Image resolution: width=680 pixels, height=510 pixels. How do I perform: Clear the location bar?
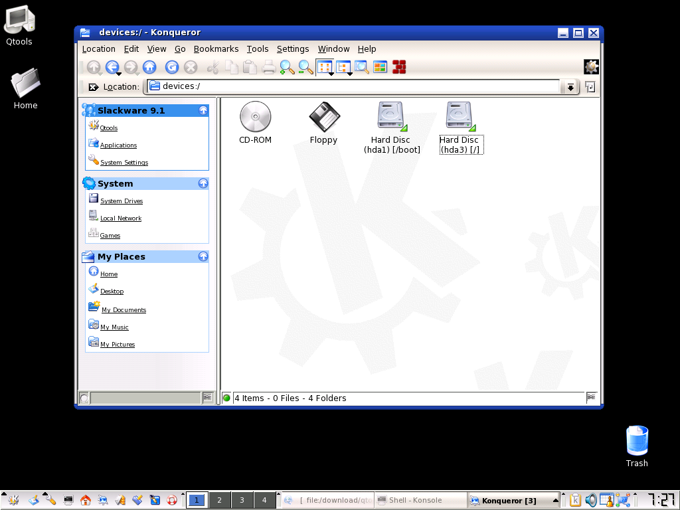93,87
